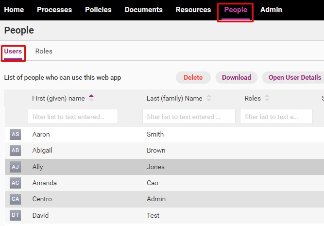
Task: Sort by First (given) name arrow
Action: [91, 98]
